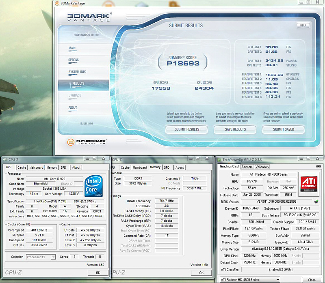Switch to the Sensors tab in GPU-Z
Image resolution: width=325 pixels, height=283 pixels.
247,167
